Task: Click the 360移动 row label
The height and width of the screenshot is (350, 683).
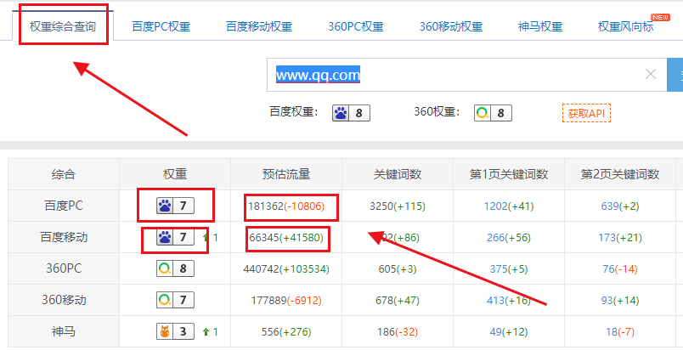Action: tap(64, 300)
